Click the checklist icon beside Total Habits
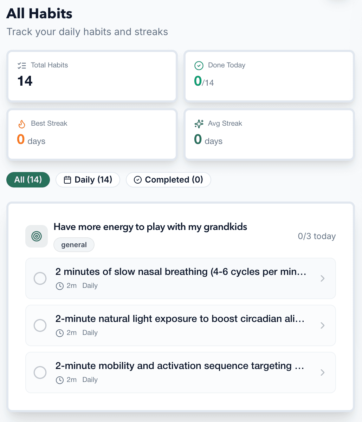362x422 pixels. point(22,65)
